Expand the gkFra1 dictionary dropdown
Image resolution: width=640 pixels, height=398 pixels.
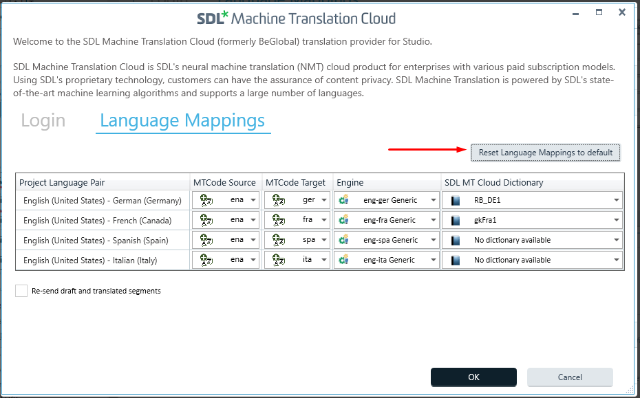tap(617, 220)
